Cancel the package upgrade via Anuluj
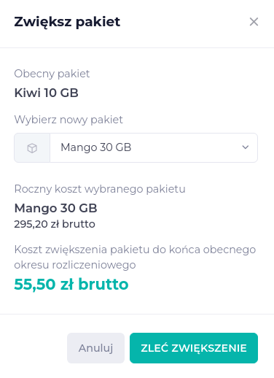This screenshot has width=274, height=378. [x=95, y=348]
